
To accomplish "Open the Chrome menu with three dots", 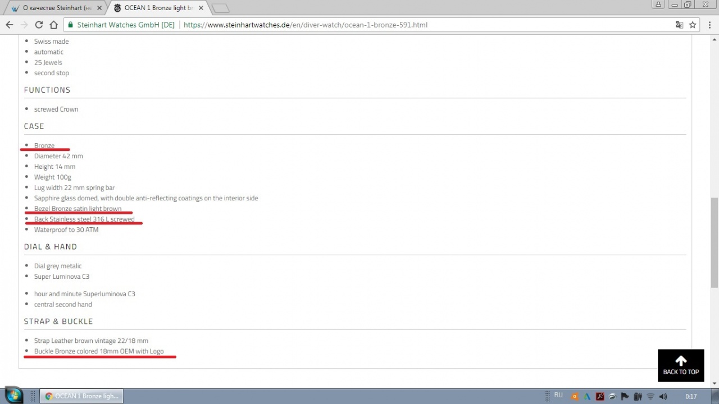I will (709, 25).
